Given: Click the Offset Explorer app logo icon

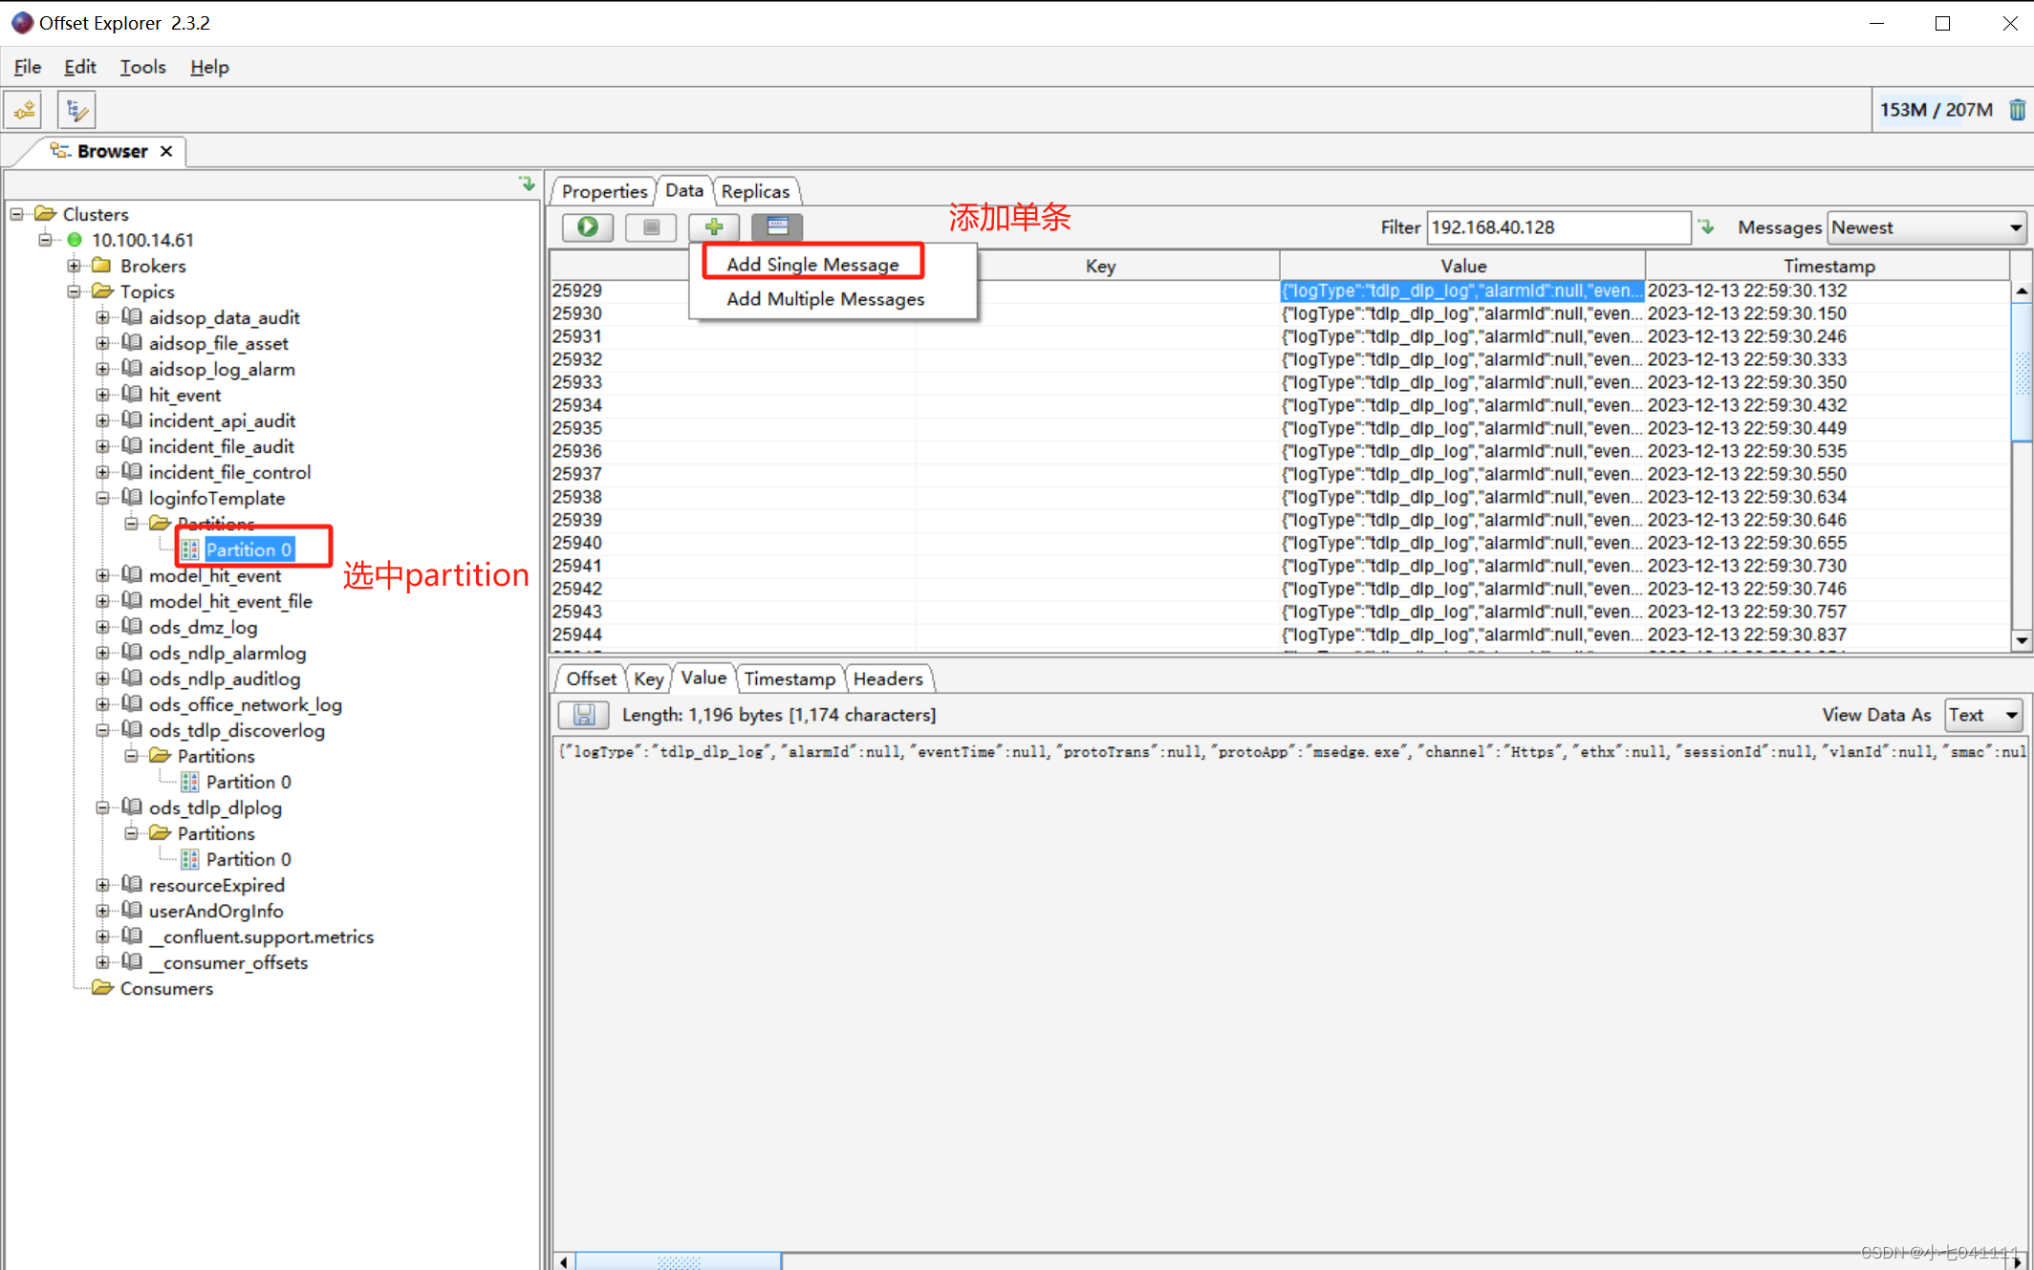Looking at the screenshot, I should pyautogui.click(x=22, y=22).
